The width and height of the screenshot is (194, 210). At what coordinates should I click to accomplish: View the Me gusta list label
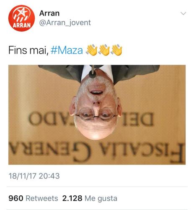coord(101,199)
